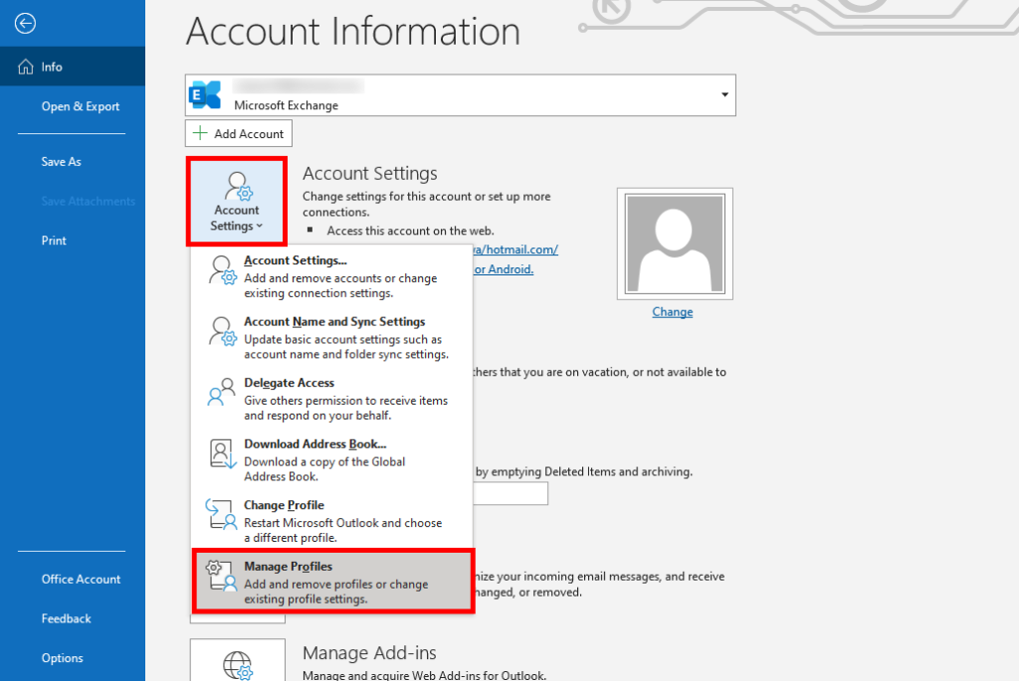
Task: Click the Manage Add-ins globe icon
Action: point(237,664)
